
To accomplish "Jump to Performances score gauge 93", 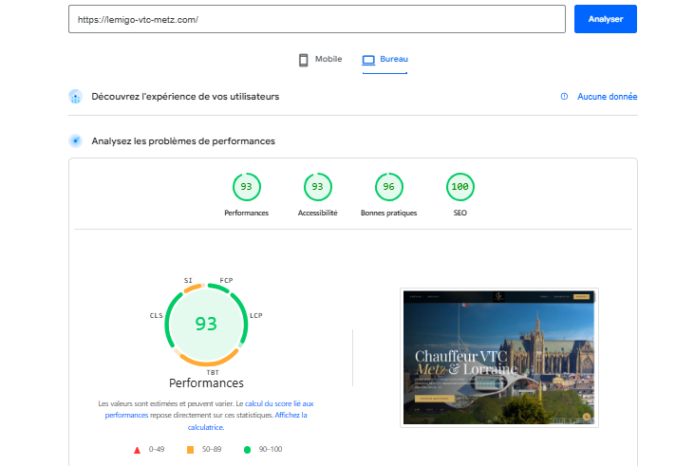I will pos(247,187).
